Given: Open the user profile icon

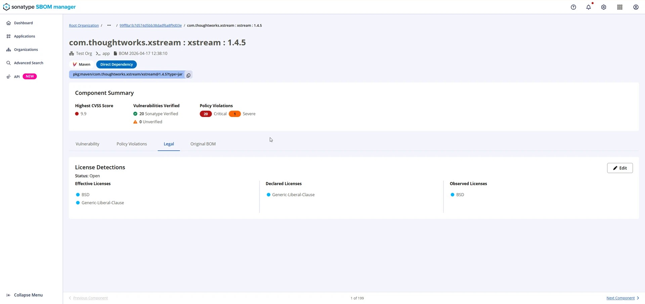Looking at the screenshot, I should (x=636, y=7).
